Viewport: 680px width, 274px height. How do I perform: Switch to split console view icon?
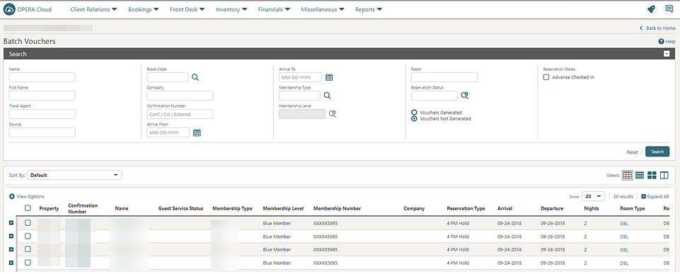(664, 175)
